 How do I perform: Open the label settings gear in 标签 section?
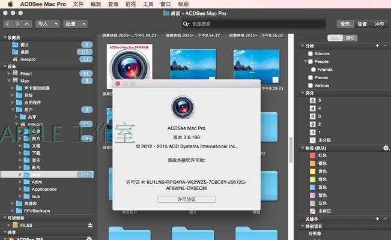[386, 148]
